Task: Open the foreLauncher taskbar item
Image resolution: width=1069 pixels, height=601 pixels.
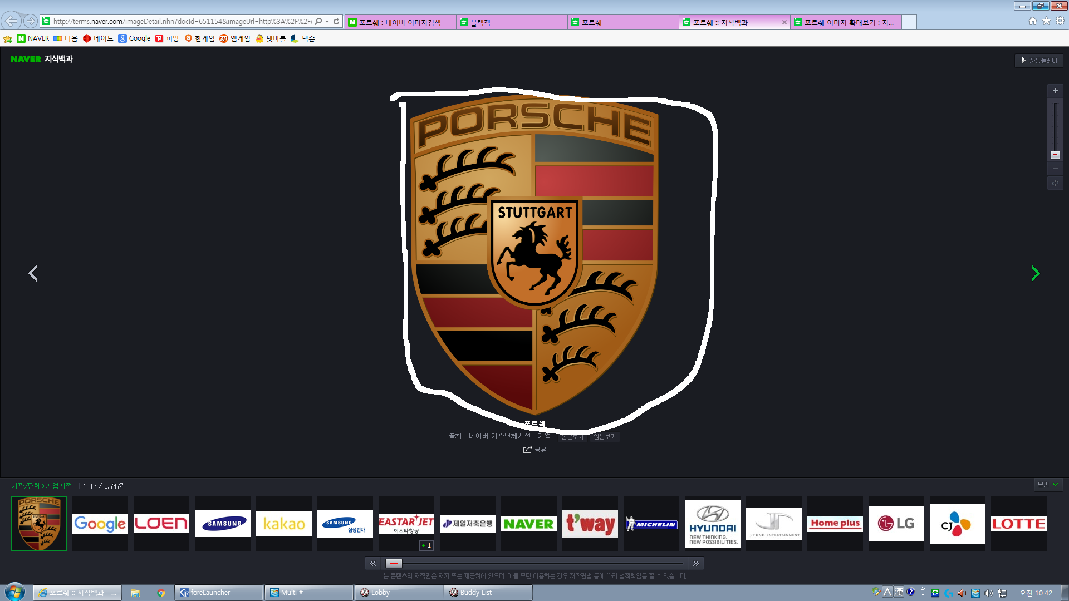Action: [x=219, y=593]
